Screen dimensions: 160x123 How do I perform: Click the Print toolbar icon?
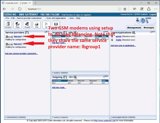[37, 24]
